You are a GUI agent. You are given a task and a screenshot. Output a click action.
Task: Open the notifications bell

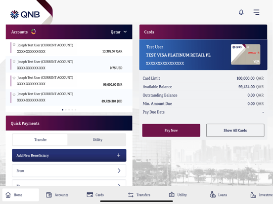tap(241, 12)
